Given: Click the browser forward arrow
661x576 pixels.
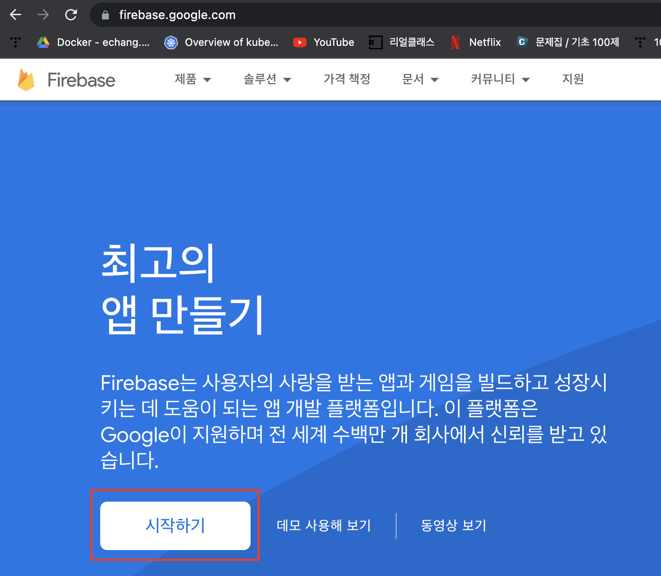Looking at the screenshot, I should (43, 15).
